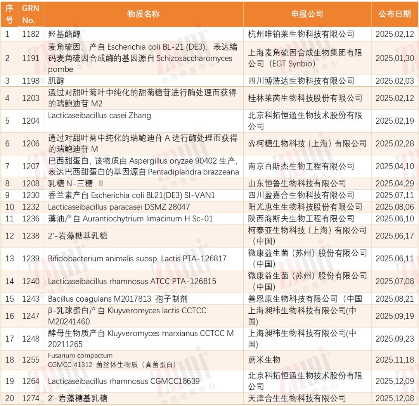Click GRN number 1182
Screen dimensions: 419x406
[x=31, y=34]
